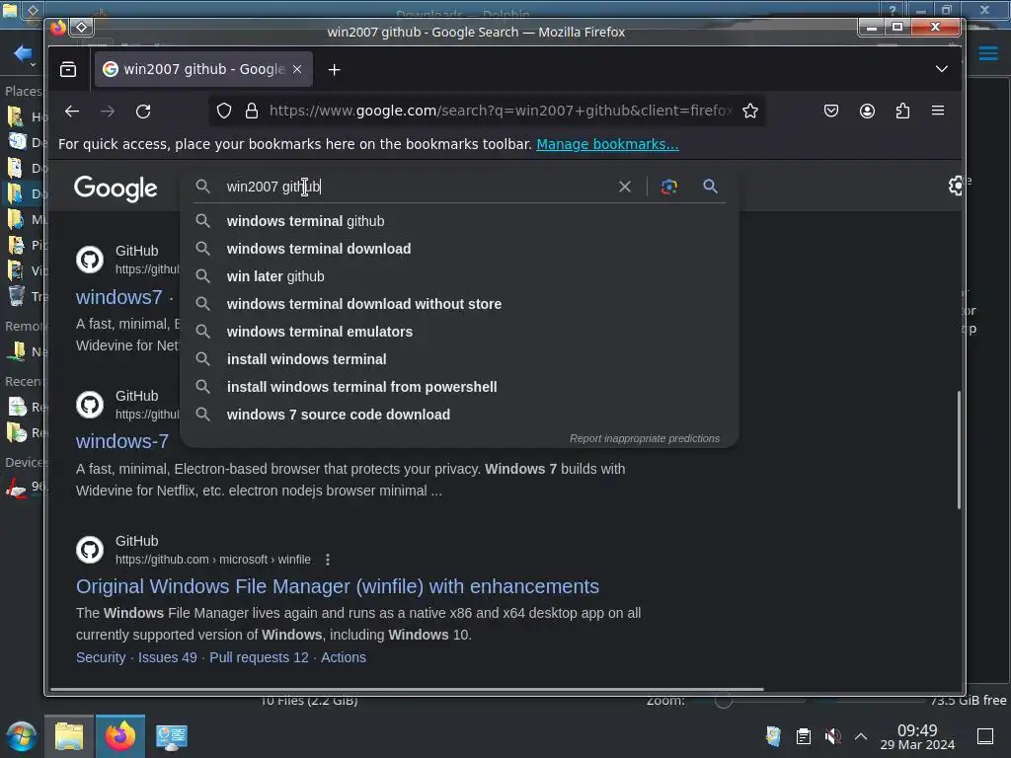Choose suggestion windows terminal github
The height and width of the screenshot is (758, 1011).
[x=459, y=221]
